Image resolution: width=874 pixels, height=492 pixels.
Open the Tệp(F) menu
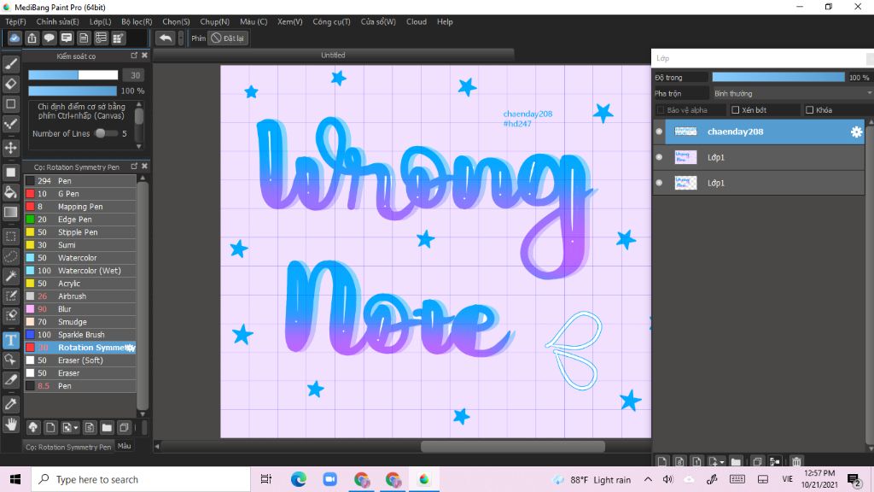(15, 21)
